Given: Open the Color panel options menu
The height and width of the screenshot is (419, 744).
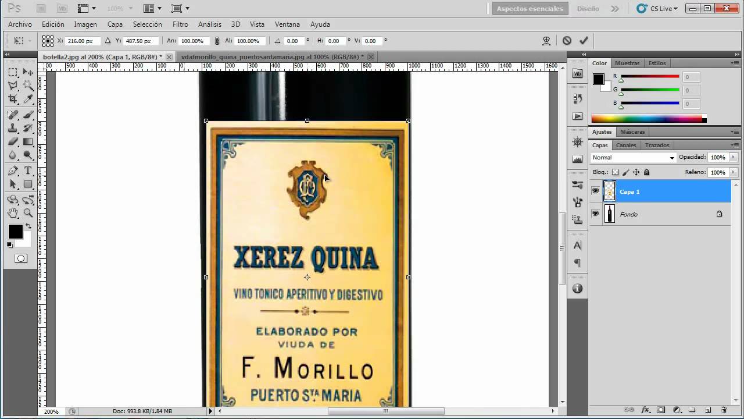Looking at the screenshot, I should tap(735, 63).
